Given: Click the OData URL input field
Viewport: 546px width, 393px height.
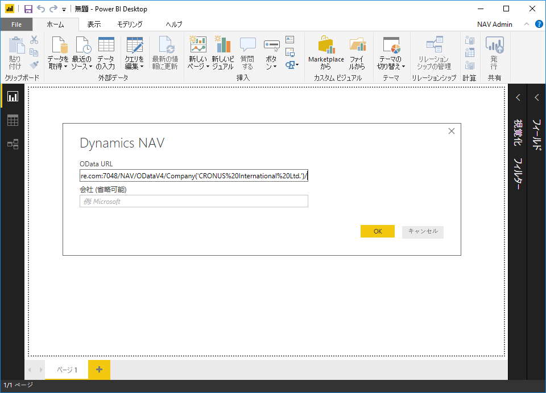Looking at the screenshot, I should (x=194, y=175).
